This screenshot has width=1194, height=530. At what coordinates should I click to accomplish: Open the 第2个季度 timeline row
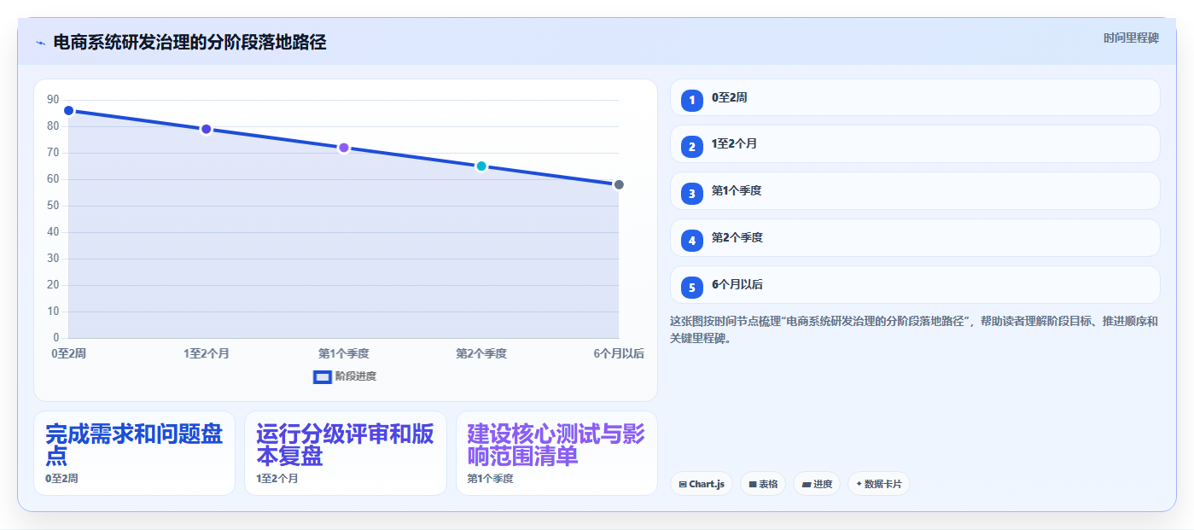pos(915,238)
